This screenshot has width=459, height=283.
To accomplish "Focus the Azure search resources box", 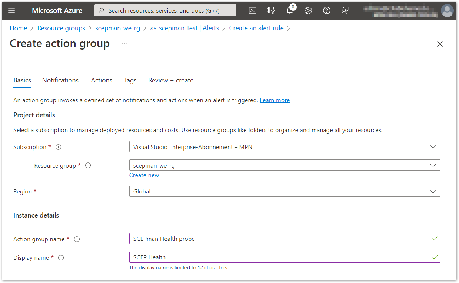I will click(165, 10).
